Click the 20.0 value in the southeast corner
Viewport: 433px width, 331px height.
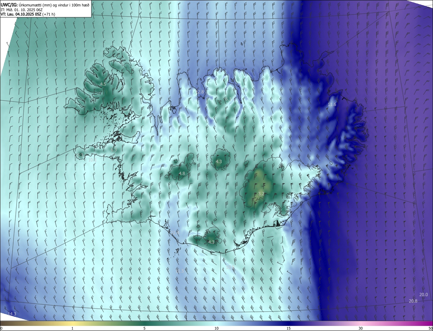pos(424,295)
